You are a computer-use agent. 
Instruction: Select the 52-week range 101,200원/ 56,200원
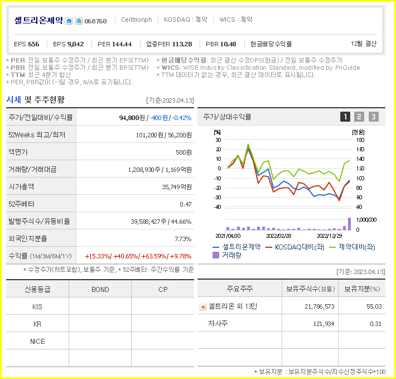tap(163, 135)
